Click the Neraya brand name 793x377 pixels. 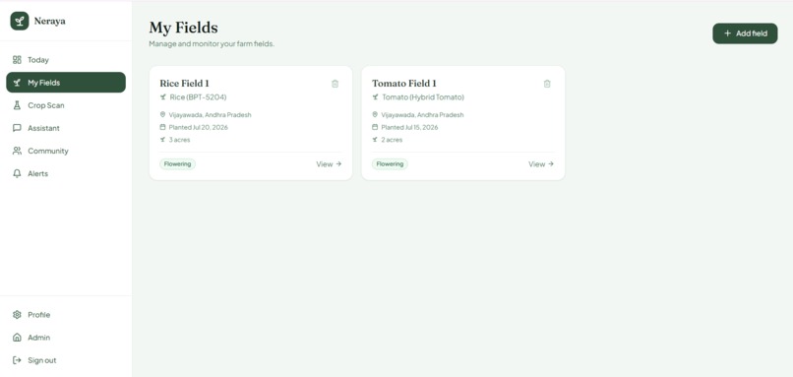coord(49,22)
